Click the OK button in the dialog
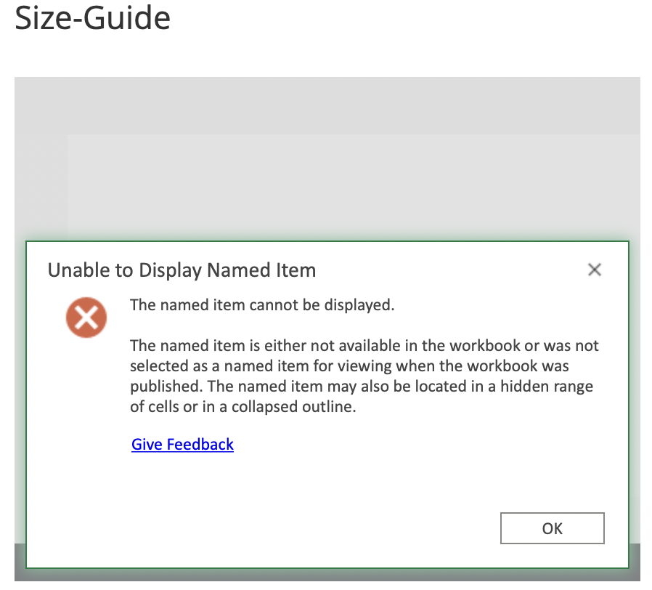The image size is (652, 590). [x=552, y=528]
